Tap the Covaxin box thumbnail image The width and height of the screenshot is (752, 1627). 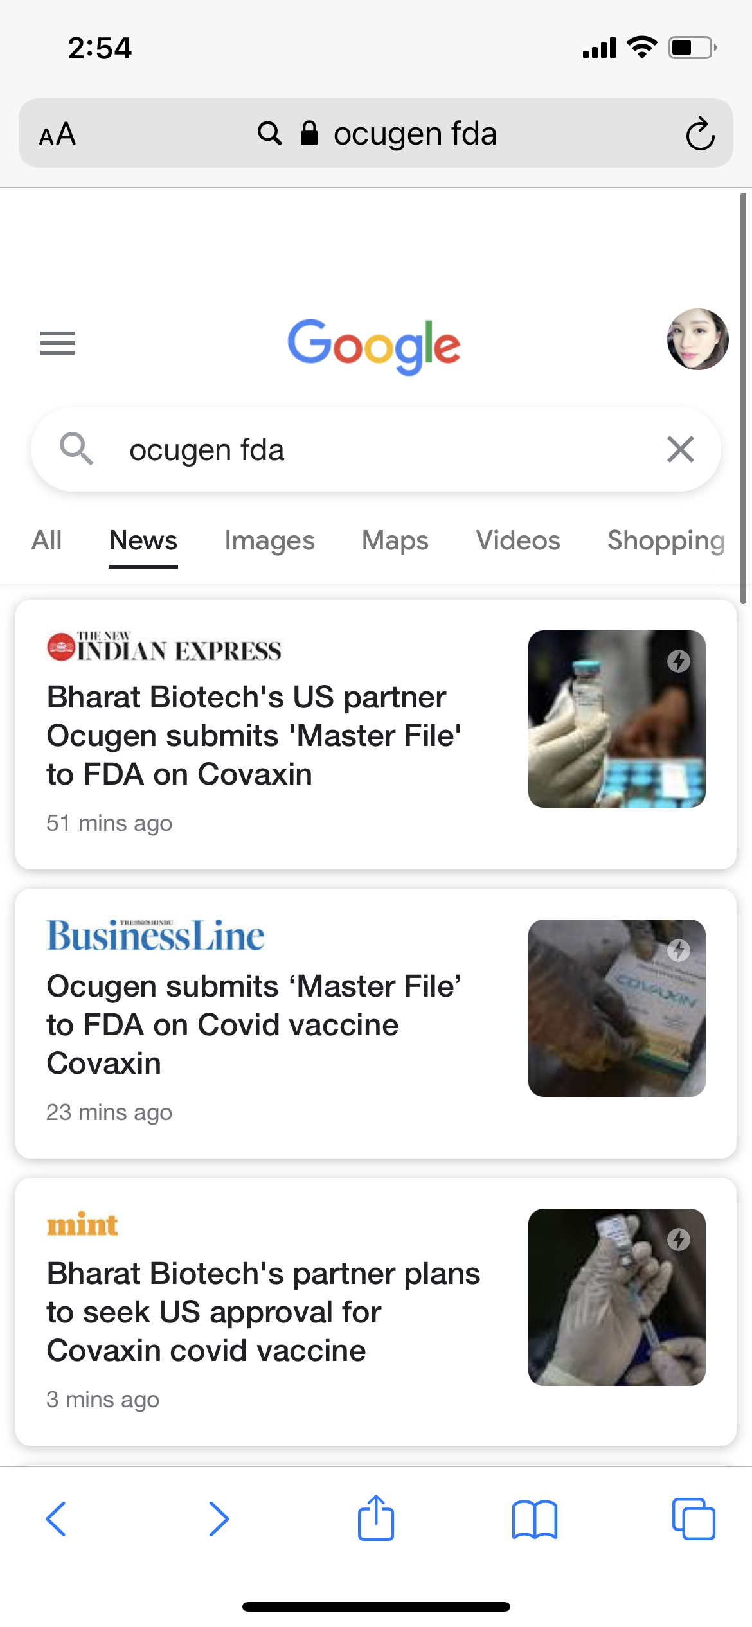(616, 1008)
